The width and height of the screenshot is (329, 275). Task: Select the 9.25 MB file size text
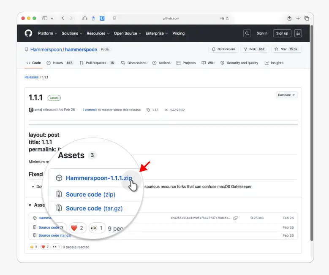point(257,218)
